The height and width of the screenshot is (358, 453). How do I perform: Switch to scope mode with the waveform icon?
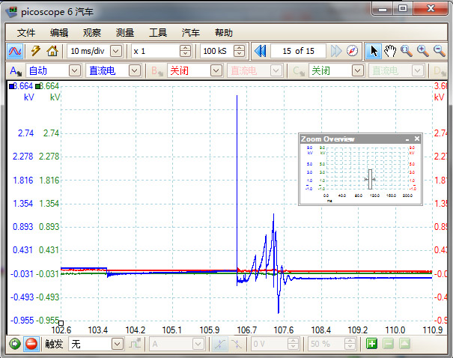tap(15, 52)
